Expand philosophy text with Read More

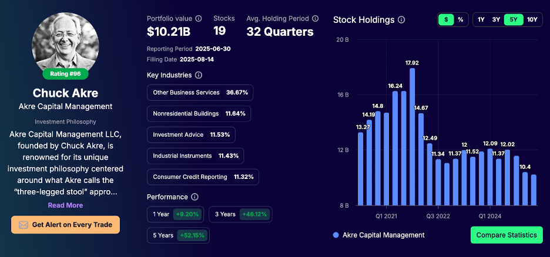[66, 205]
